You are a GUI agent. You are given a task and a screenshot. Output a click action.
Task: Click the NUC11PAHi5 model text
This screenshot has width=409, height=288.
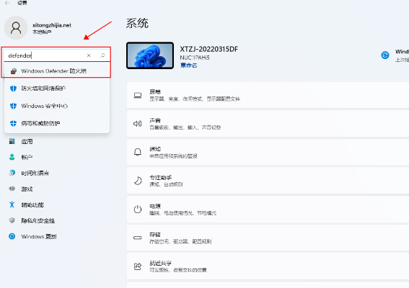tap(195, 58)
